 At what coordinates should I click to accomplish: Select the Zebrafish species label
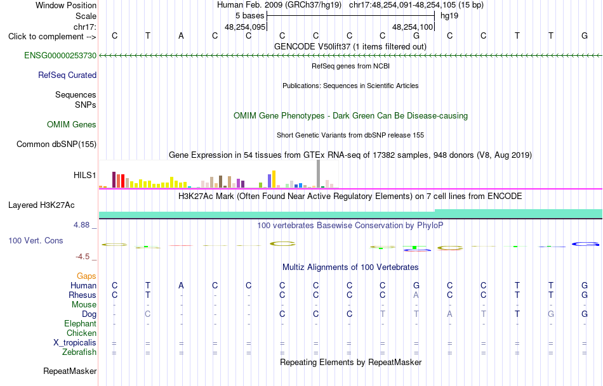[x=79, y=352]
